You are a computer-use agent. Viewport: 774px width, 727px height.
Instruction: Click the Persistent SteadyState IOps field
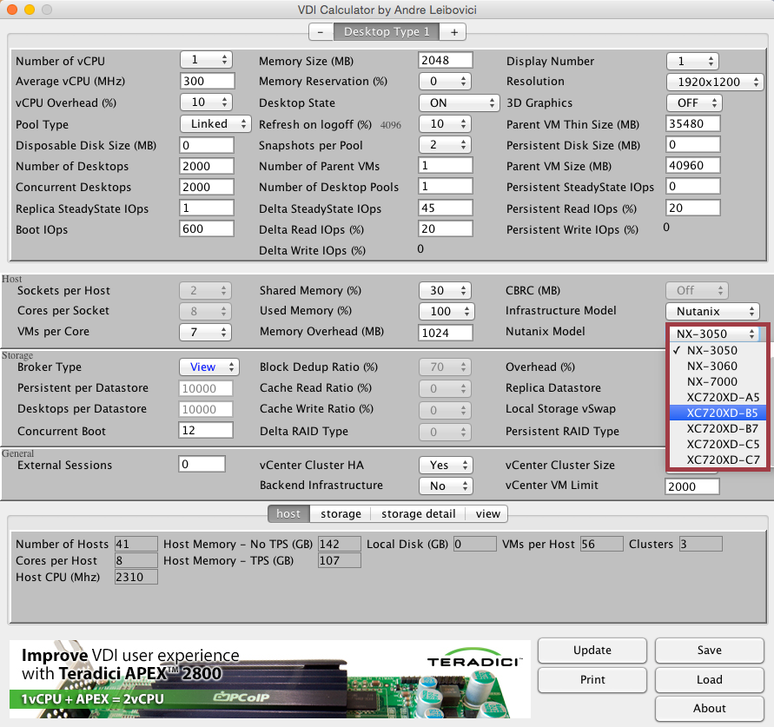click(692, 186)
